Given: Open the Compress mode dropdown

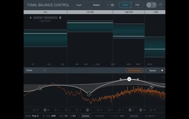Looking at the screenshot, I should point(101,116).
